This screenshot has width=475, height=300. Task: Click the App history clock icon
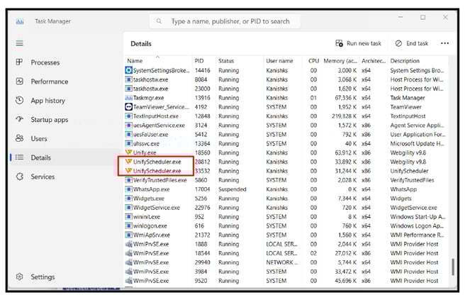19,101
